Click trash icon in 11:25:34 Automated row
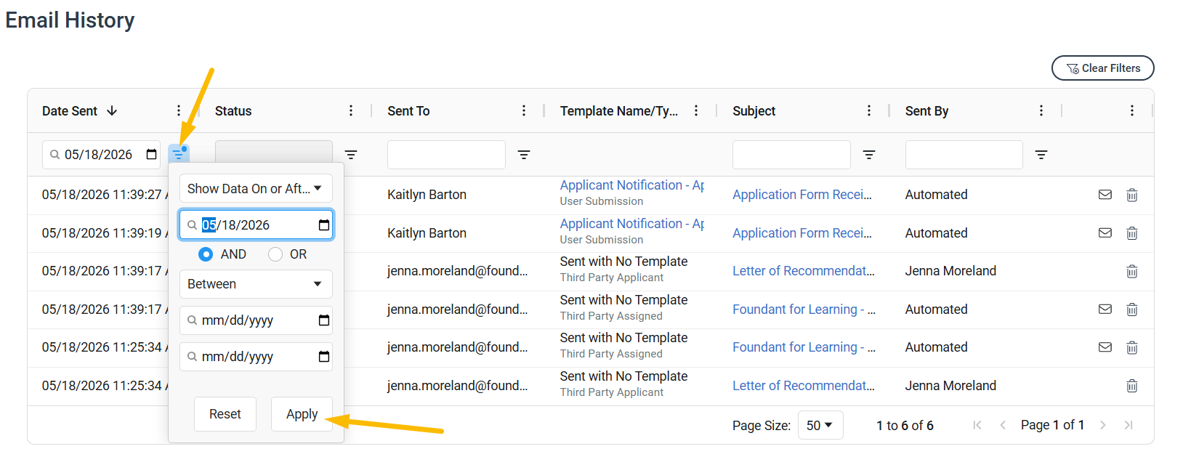The image size is (1183, 457). [1132, 347]
